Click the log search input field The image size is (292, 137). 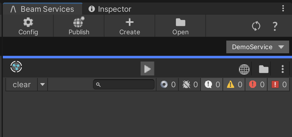[x=127, y=85]
